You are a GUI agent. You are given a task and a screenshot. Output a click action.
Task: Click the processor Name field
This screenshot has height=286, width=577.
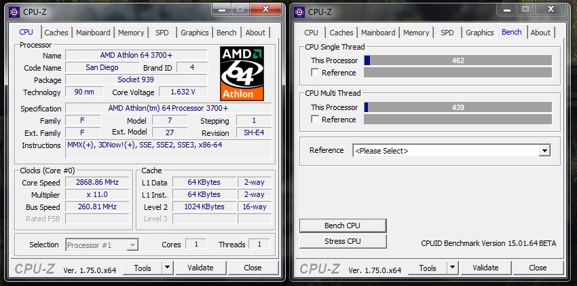[x=136, y=55]
